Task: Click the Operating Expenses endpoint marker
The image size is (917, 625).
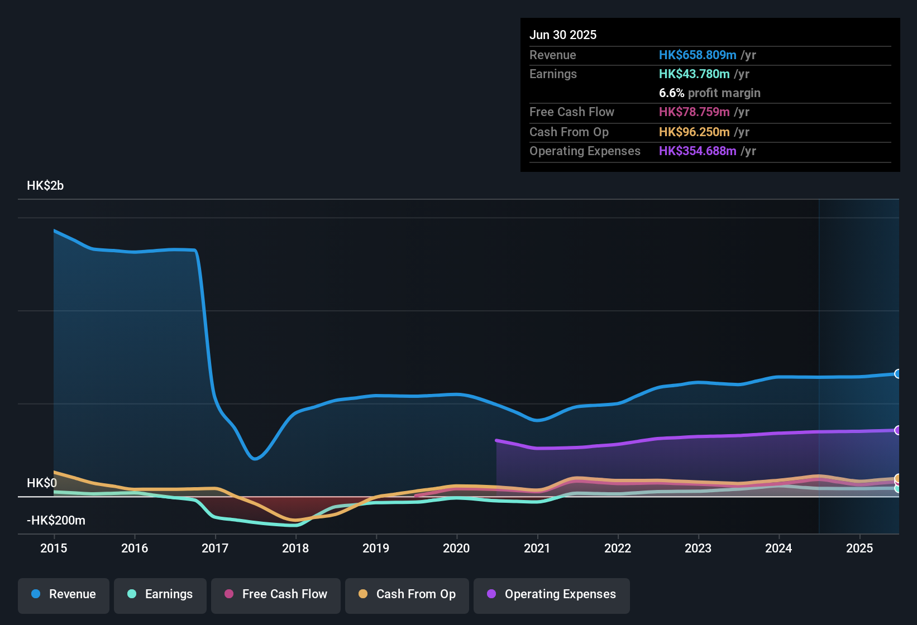Action: (897, 430)
